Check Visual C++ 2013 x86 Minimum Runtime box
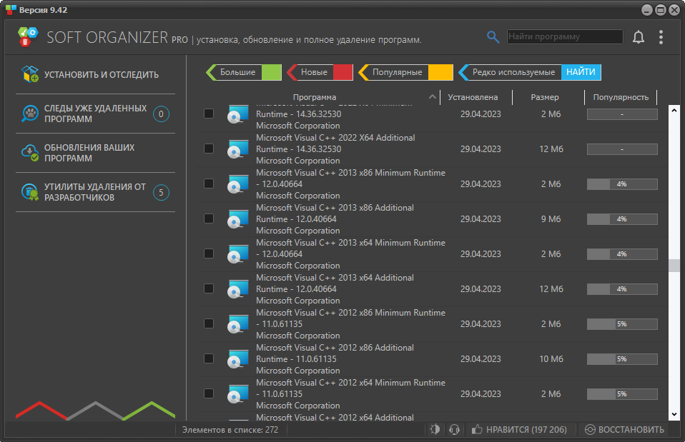 pos(209,184)
